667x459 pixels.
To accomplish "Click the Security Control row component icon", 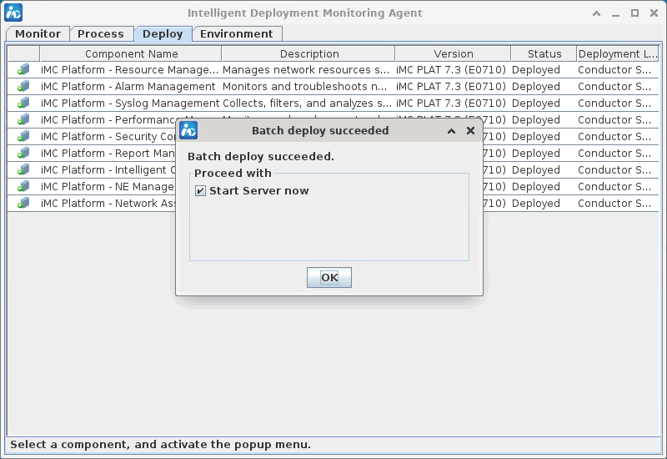I will coord(23,136).
